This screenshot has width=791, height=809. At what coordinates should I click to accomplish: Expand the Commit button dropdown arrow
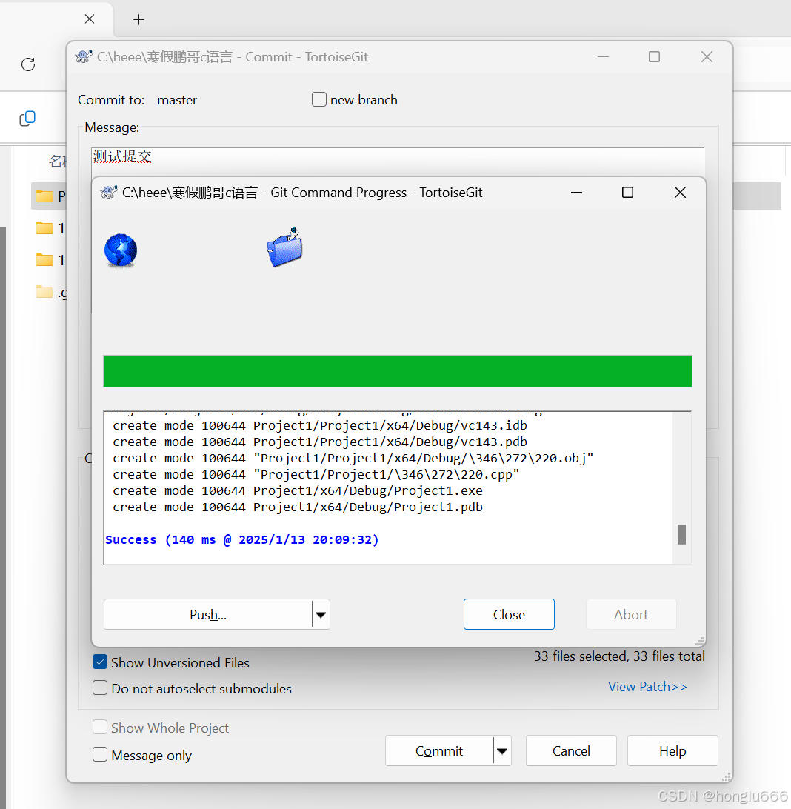[502, 750]
